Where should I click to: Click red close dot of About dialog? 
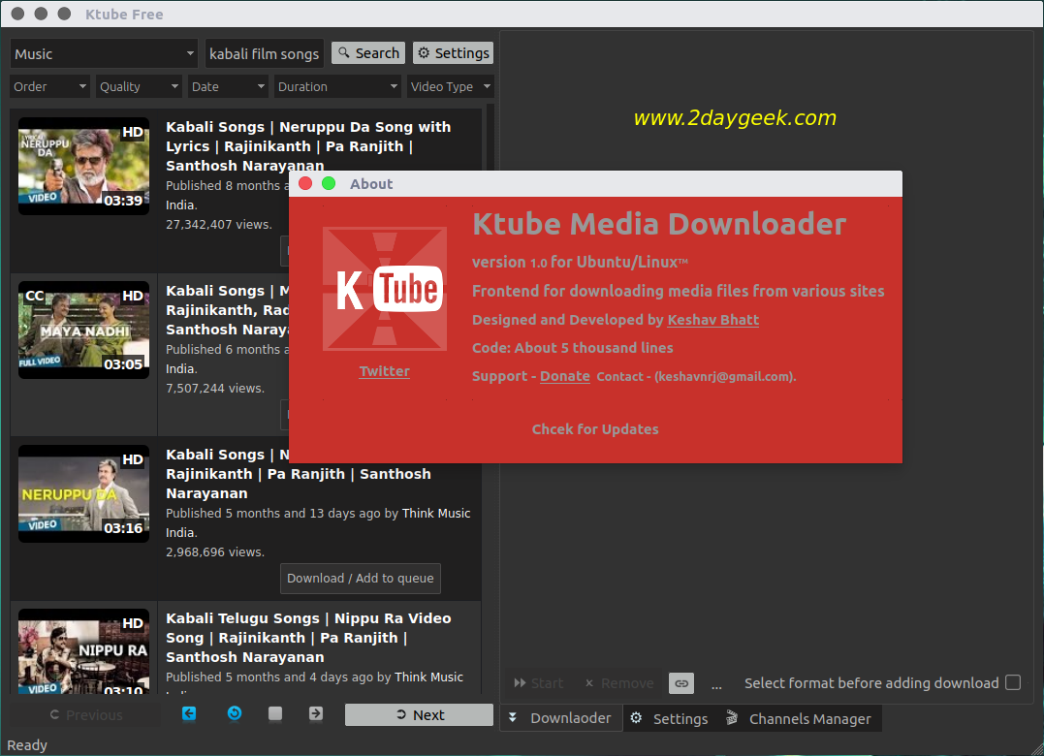(x=305, y=184)
